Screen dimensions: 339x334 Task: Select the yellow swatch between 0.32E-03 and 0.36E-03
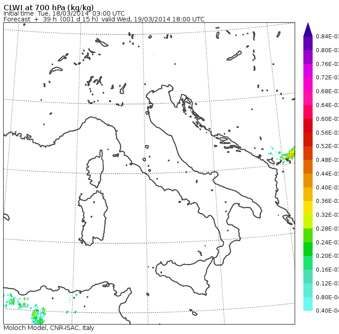pos(308,208)
